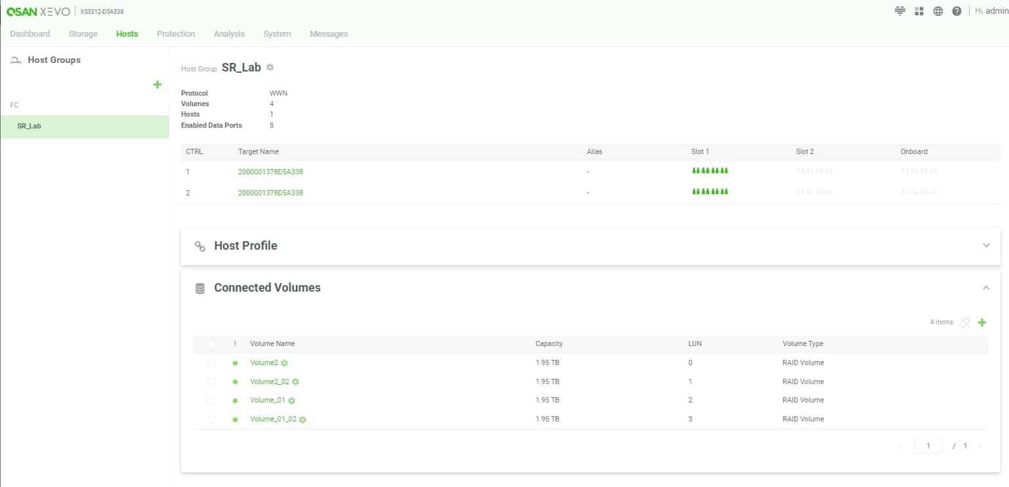Open SR_Lab host group settings gear
Image resolution: width=1009 pixels, height=487 pixels.
pyautogui.click(x=270, y=68)
